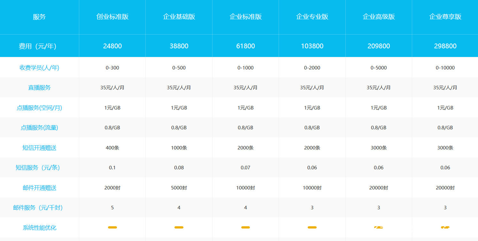Click the 系统性能优化 row label
The image size is (478, 241).
(39, 228)
